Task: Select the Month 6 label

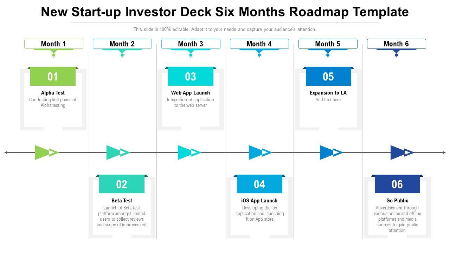Action: coord(396,44)
